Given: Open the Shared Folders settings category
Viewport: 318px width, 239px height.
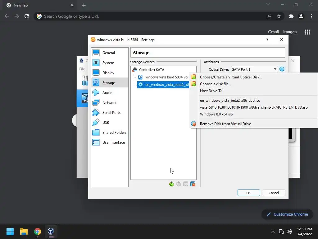Looking at the screenshot, I should (110, 133).
